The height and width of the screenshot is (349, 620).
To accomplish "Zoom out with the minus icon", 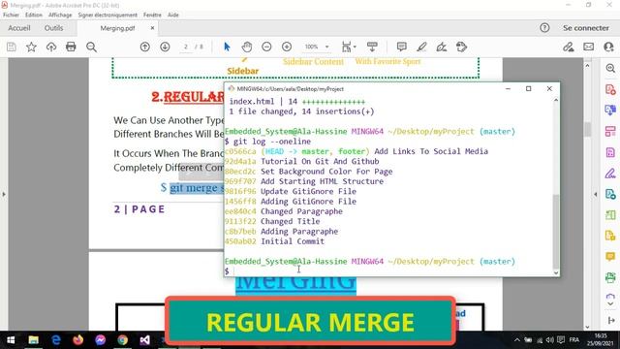I will point(267,48).
